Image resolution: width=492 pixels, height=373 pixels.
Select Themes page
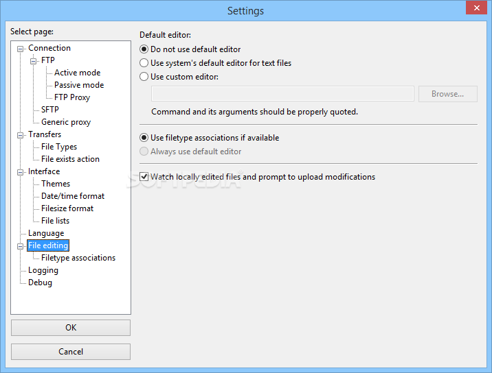(x=56, y=184)
